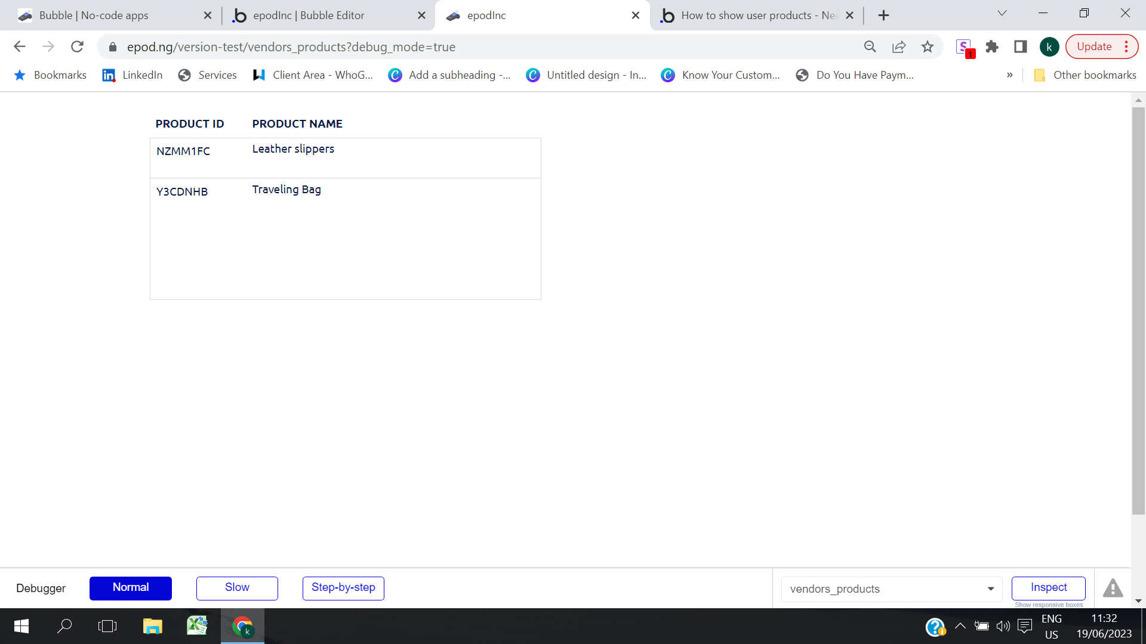Screen dimensions: 1146x644
Task: Expand hidden bookmarks overflow chevron
Action: [1009, 75]
